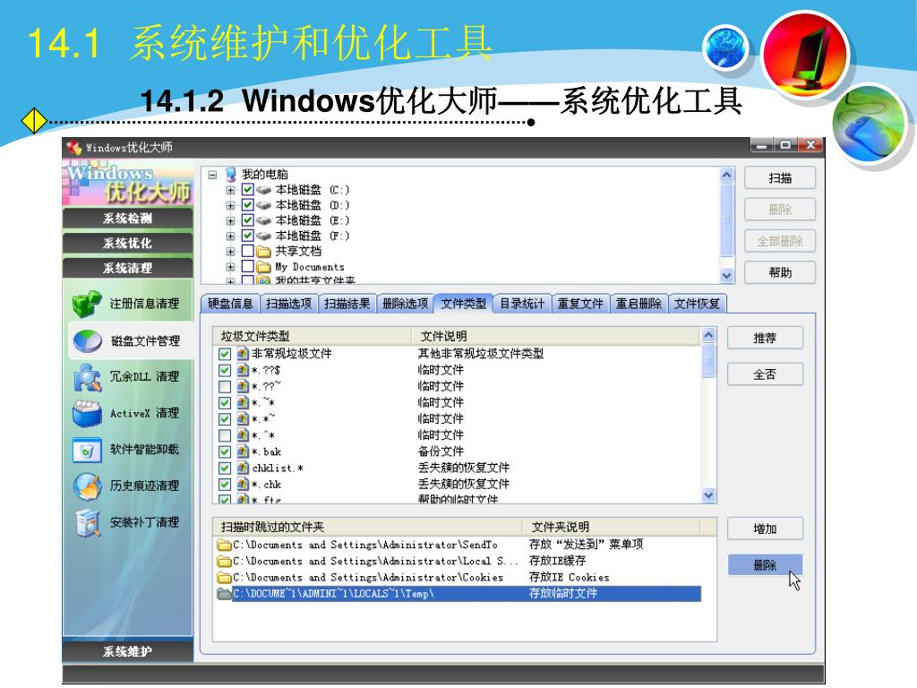Click folder icon of SendTo path

(224, 545)
